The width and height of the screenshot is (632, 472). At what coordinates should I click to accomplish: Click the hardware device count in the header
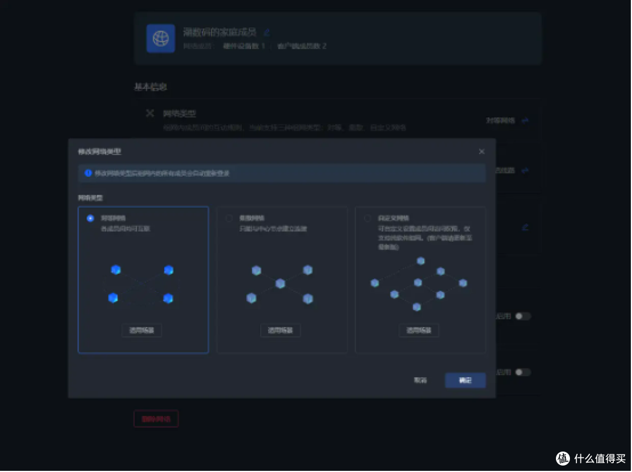[244, 46]
